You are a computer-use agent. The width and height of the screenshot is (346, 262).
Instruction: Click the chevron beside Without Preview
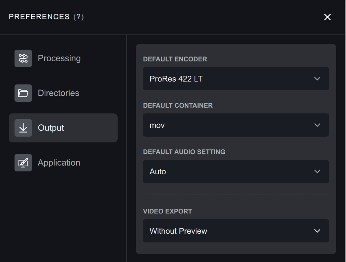(x=317, y=231)
